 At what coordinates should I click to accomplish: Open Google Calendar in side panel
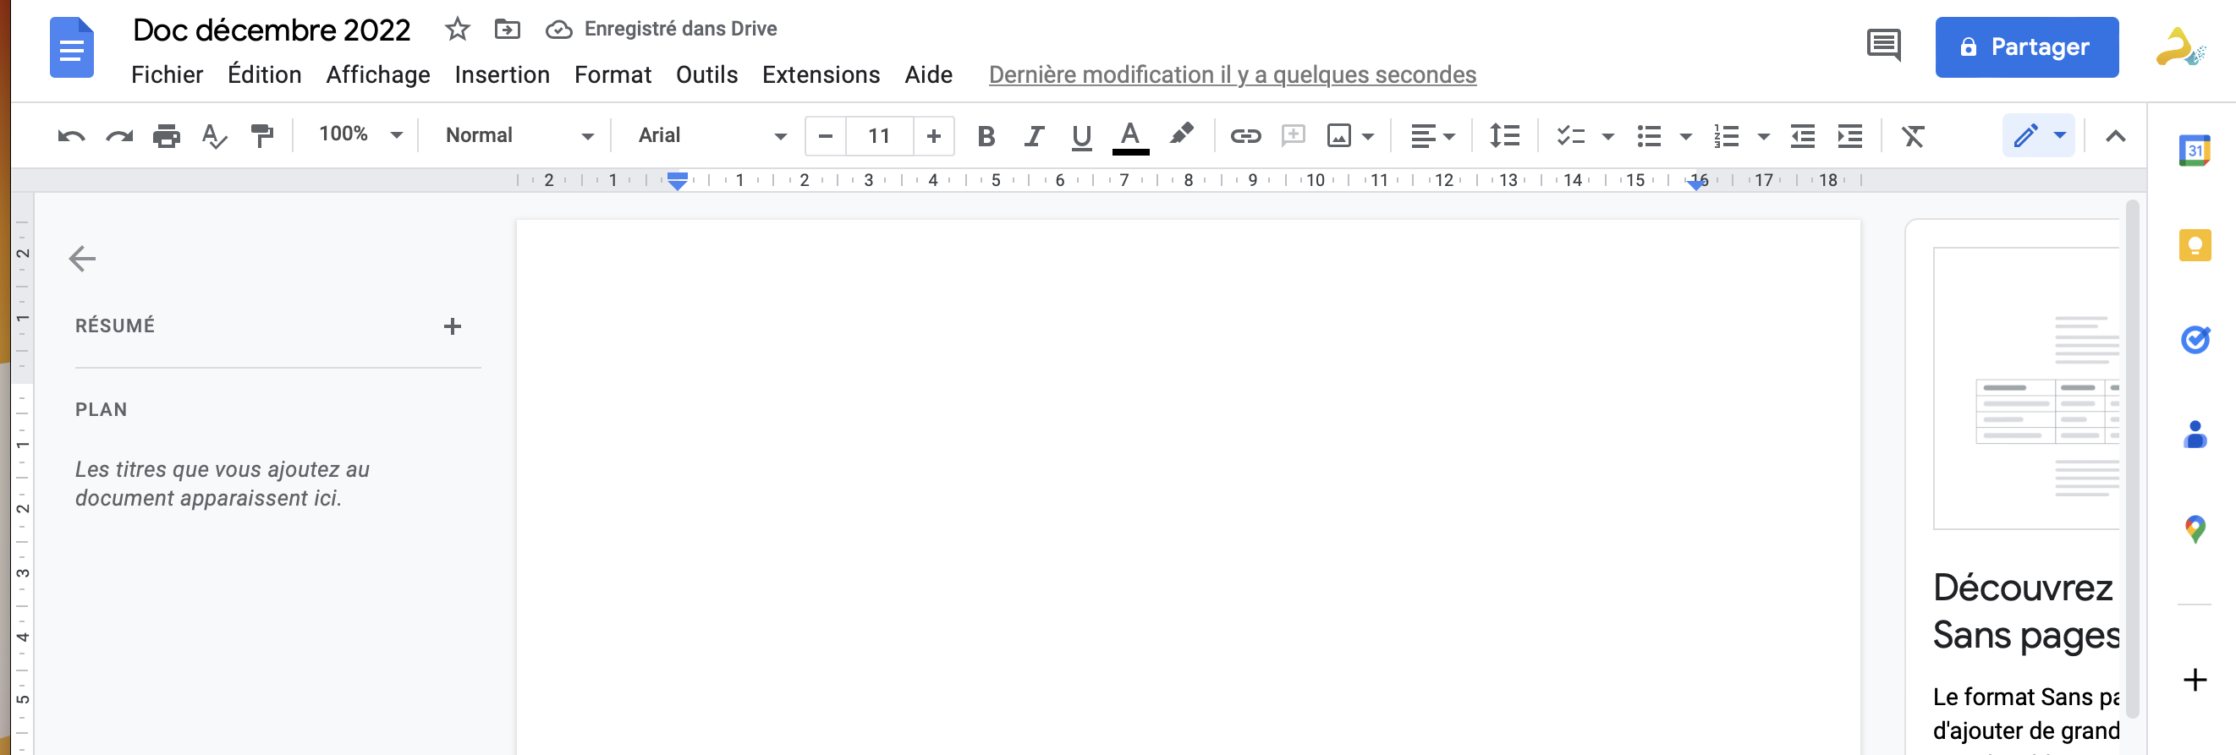click(2194, 150)
